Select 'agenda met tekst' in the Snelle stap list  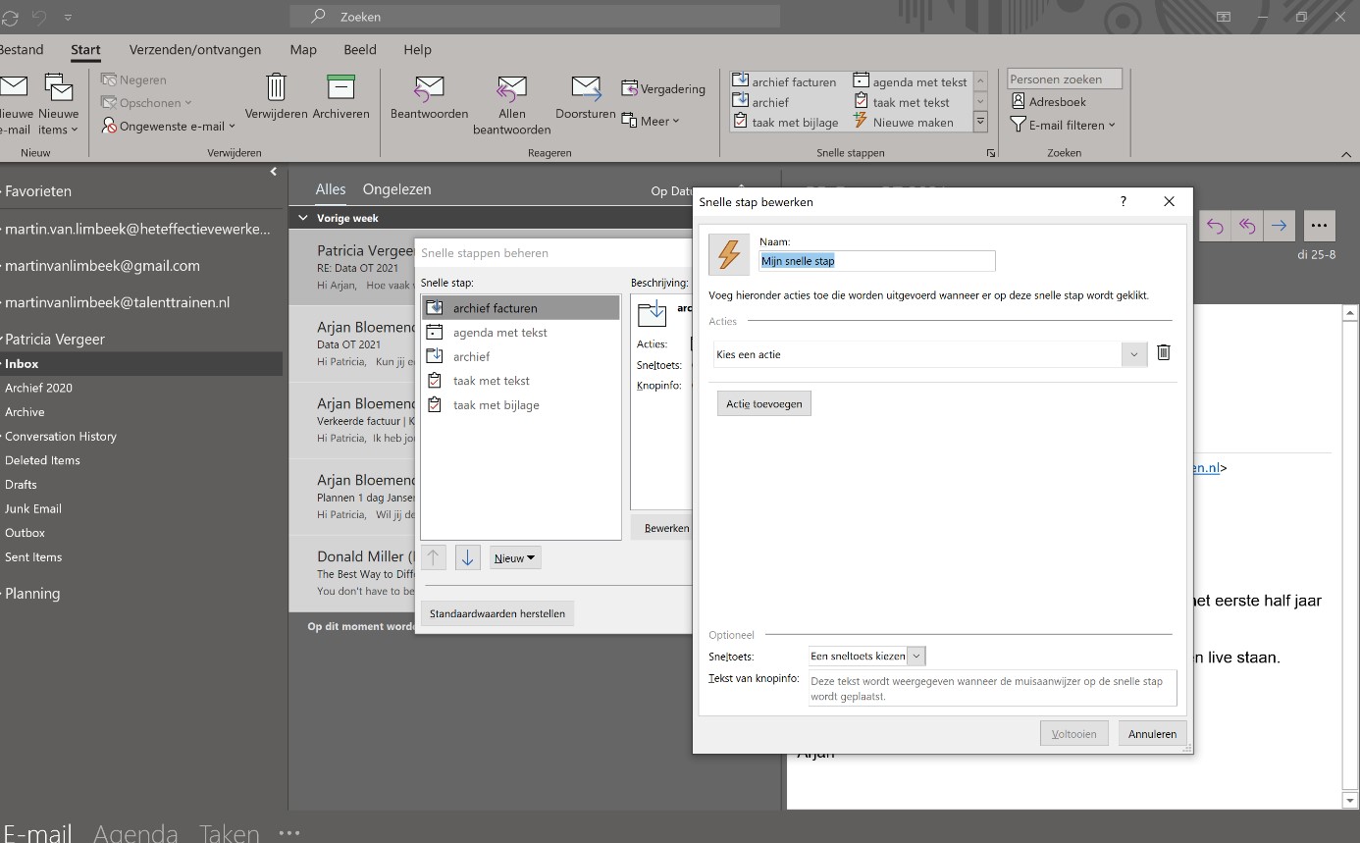pyautogui.click(x=521, y=332)
